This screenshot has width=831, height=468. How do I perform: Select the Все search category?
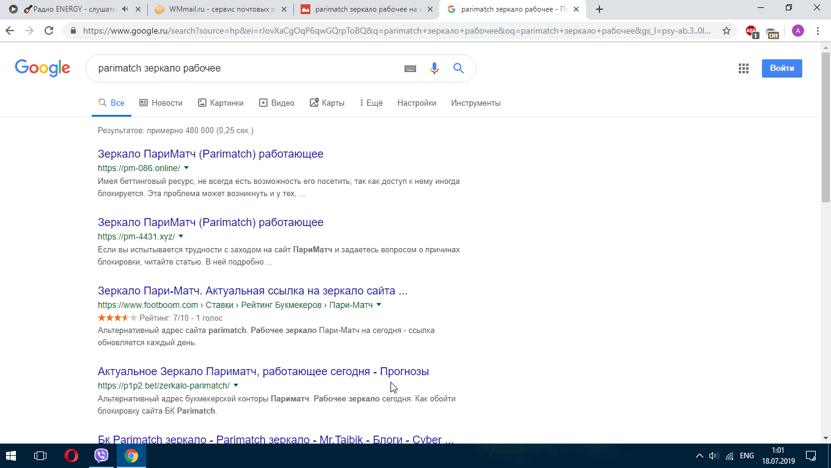111,103
